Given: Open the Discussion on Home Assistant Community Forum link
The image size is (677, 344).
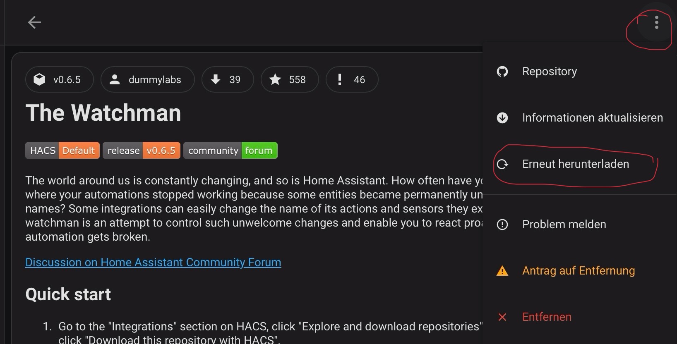Looking at the screenshot, I should pos(153,263).
